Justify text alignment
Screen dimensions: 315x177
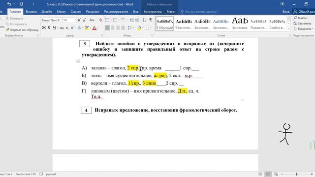click(x=123, y=28)
